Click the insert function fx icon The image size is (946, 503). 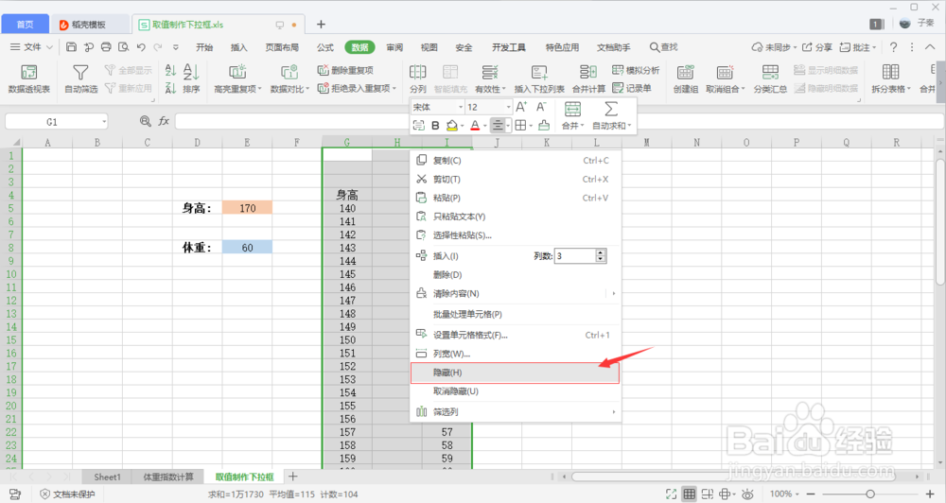164,121
